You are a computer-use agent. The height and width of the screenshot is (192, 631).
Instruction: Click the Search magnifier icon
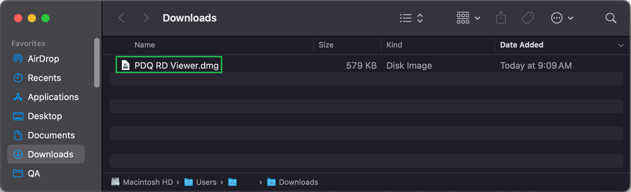click(x=610, y=18)
